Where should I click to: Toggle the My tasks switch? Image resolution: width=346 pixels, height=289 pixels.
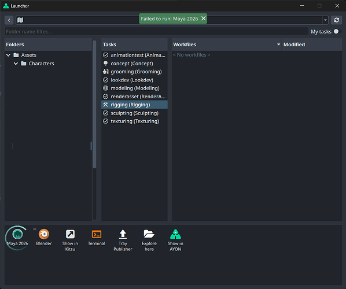tap(337, 32)
